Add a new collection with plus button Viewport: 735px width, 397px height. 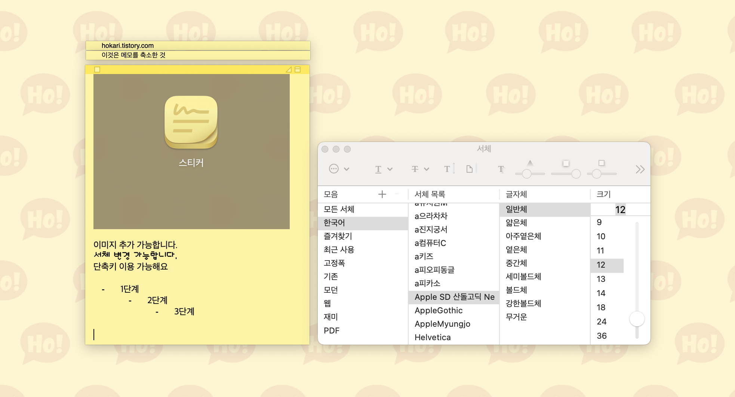(382, 194)
